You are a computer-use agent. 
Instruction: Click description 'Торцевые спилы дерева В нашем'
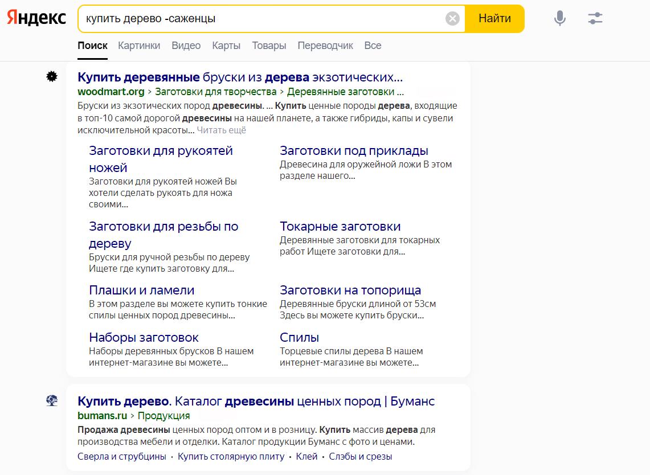pos(351,351)
